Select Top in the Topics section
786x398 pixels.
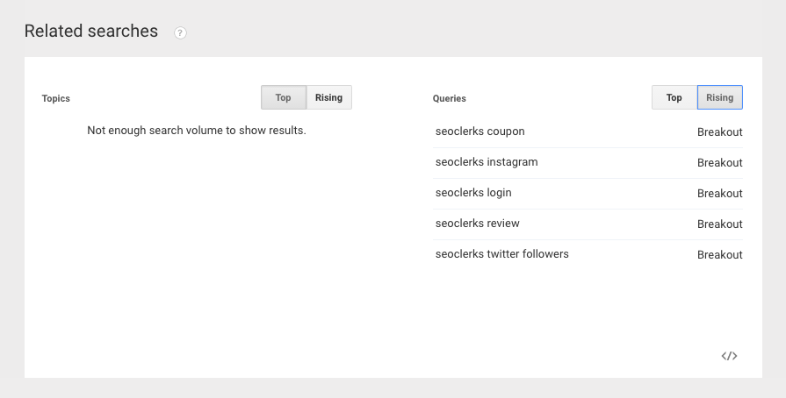click(284, 97)
